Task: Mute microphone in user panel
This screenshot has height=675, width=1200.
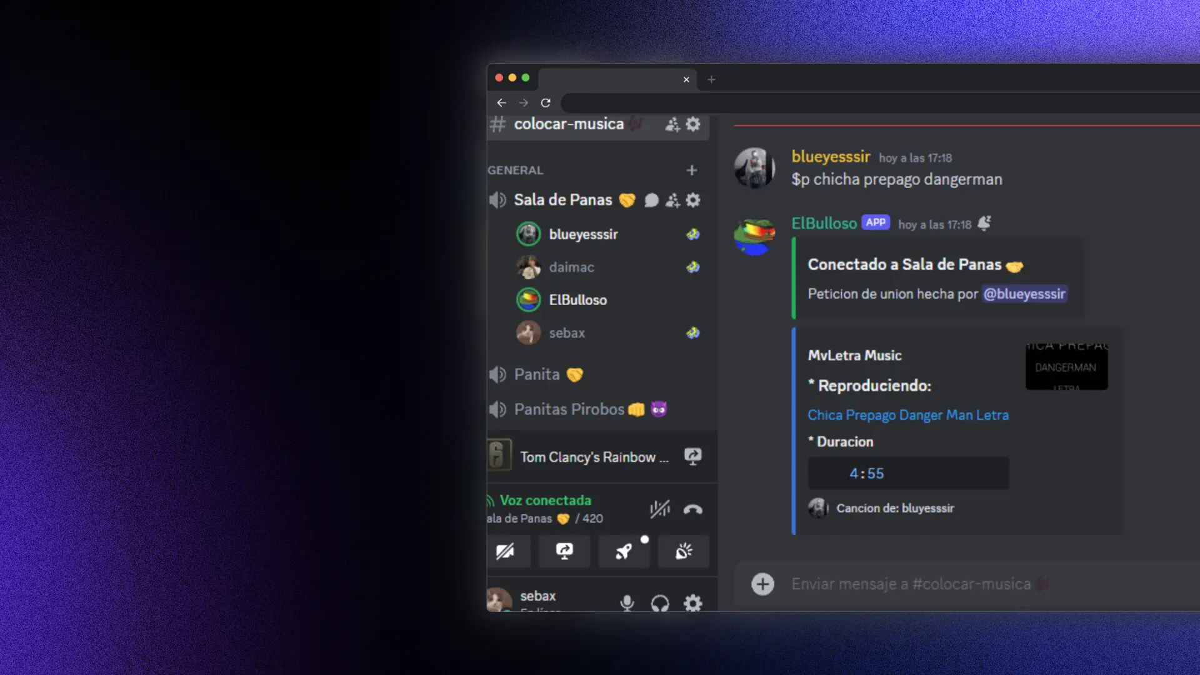Action: coord(627,603)
